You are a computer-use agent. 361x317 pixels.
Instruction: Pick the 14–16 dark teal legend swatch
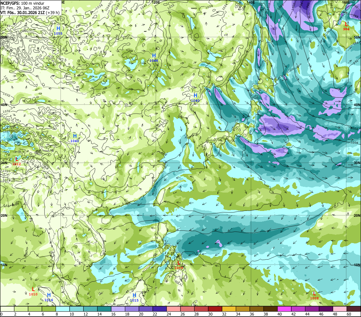coord(104,309)
